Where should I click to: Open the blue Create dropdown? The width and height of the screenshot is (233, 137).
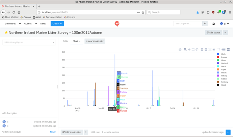pos(57,24)
